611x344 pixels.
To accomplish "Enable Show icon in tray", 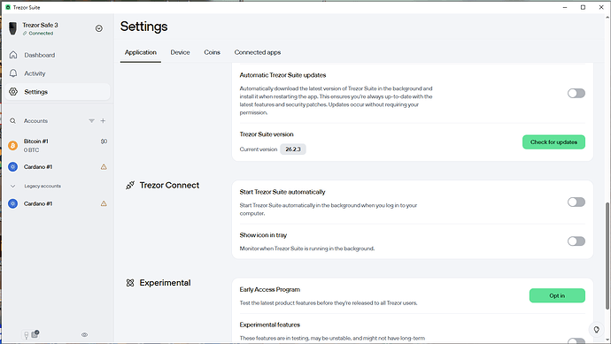I will (576, 241).
